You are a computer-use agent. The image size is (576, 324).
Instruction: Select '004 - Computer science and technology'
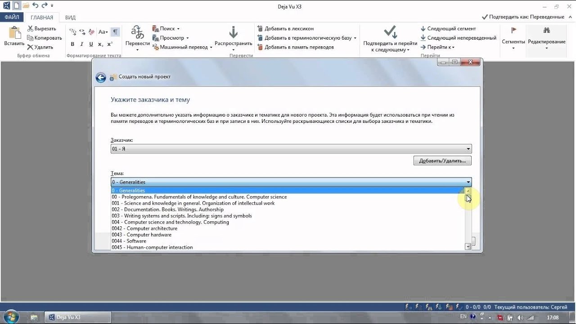pyautogui.click(x=288, y=222)
